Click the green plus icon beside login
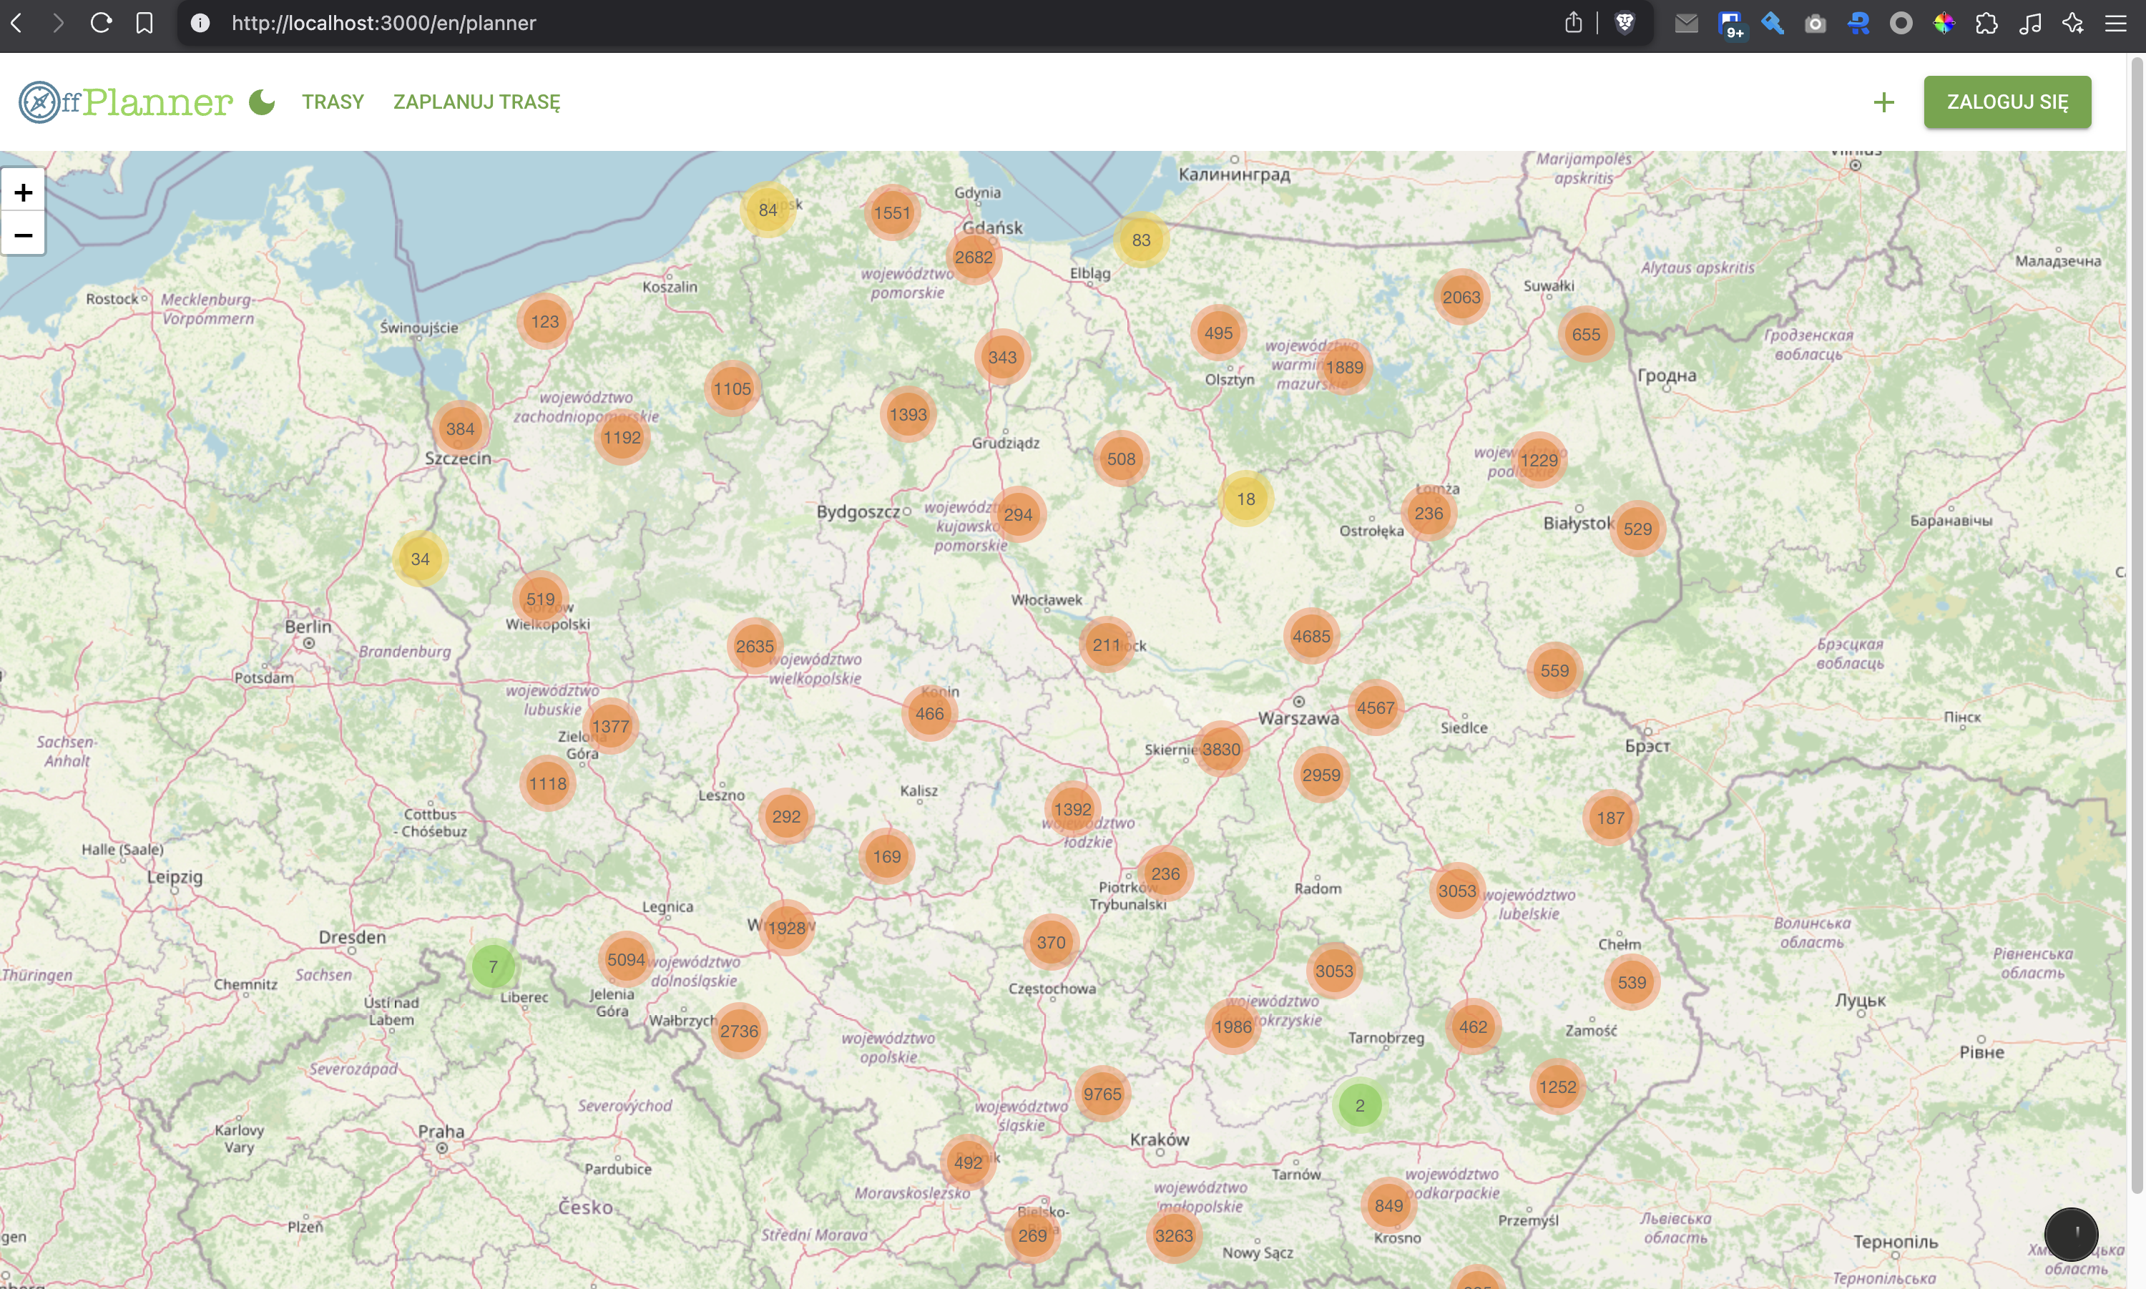 pos(1883,102)
